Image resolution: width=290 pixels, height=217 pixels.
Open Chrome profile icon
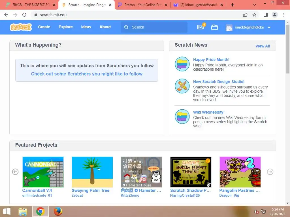(x=275, y=15)
